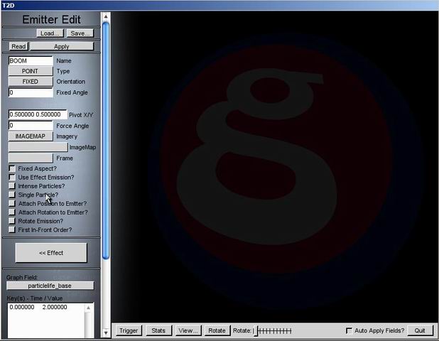Click the up arrow of the key list scrollbar
This screenshot has width=439, height=341.
tap(89, 308)
